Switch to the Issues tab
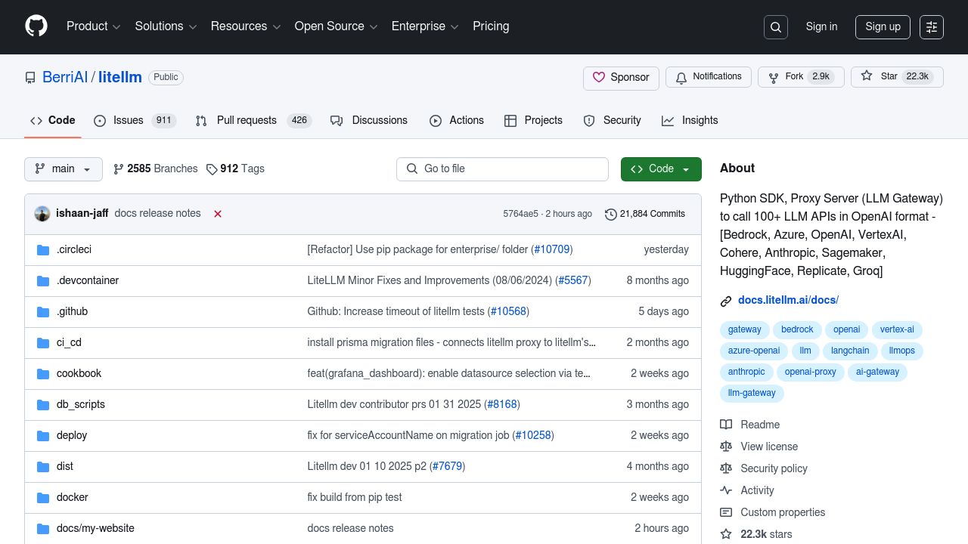 [x=135, y=120]
